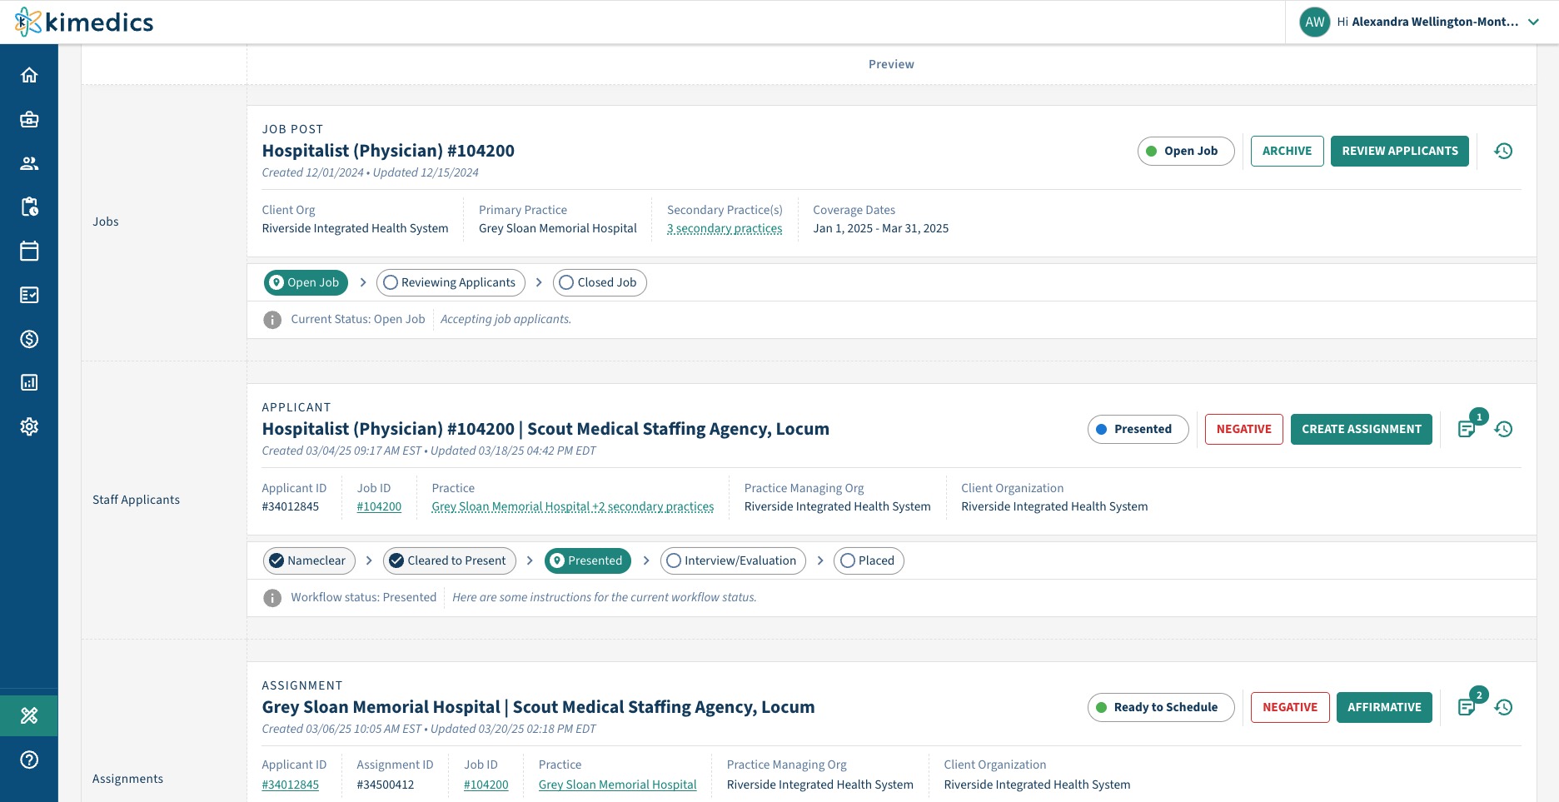The image size is (1559, 802).
Task: Select the Nameclear workflow step
Action: (309, 560)
